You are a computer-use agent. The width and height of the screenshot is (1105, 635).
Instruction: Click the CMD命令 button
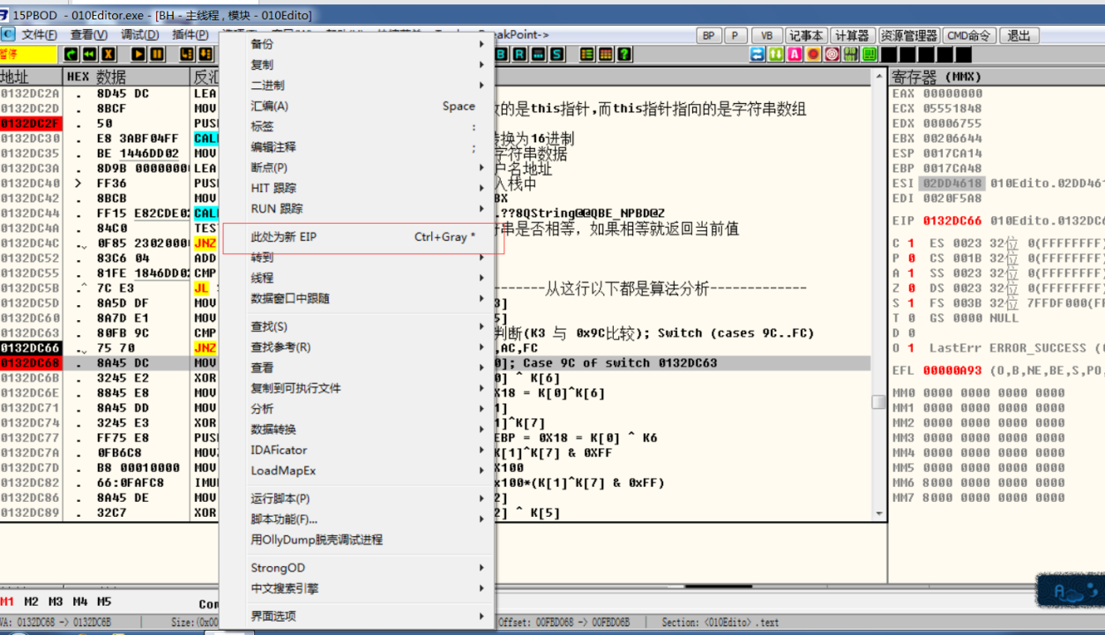(x=968, y=36)
